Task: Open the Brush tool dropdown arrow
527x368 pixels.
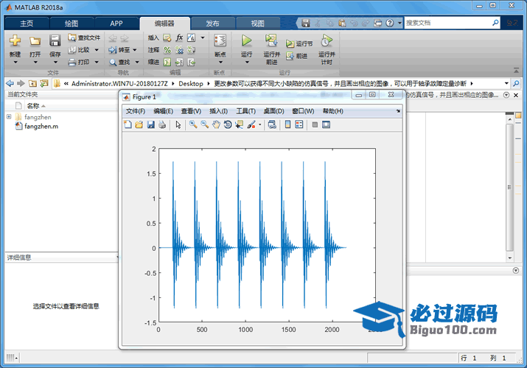Action: [260, 125]
